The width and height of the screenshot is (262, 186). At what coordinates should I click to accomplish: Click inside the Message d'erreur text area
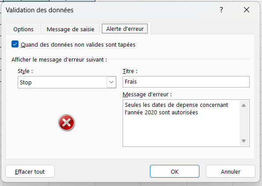click(181, 123)
